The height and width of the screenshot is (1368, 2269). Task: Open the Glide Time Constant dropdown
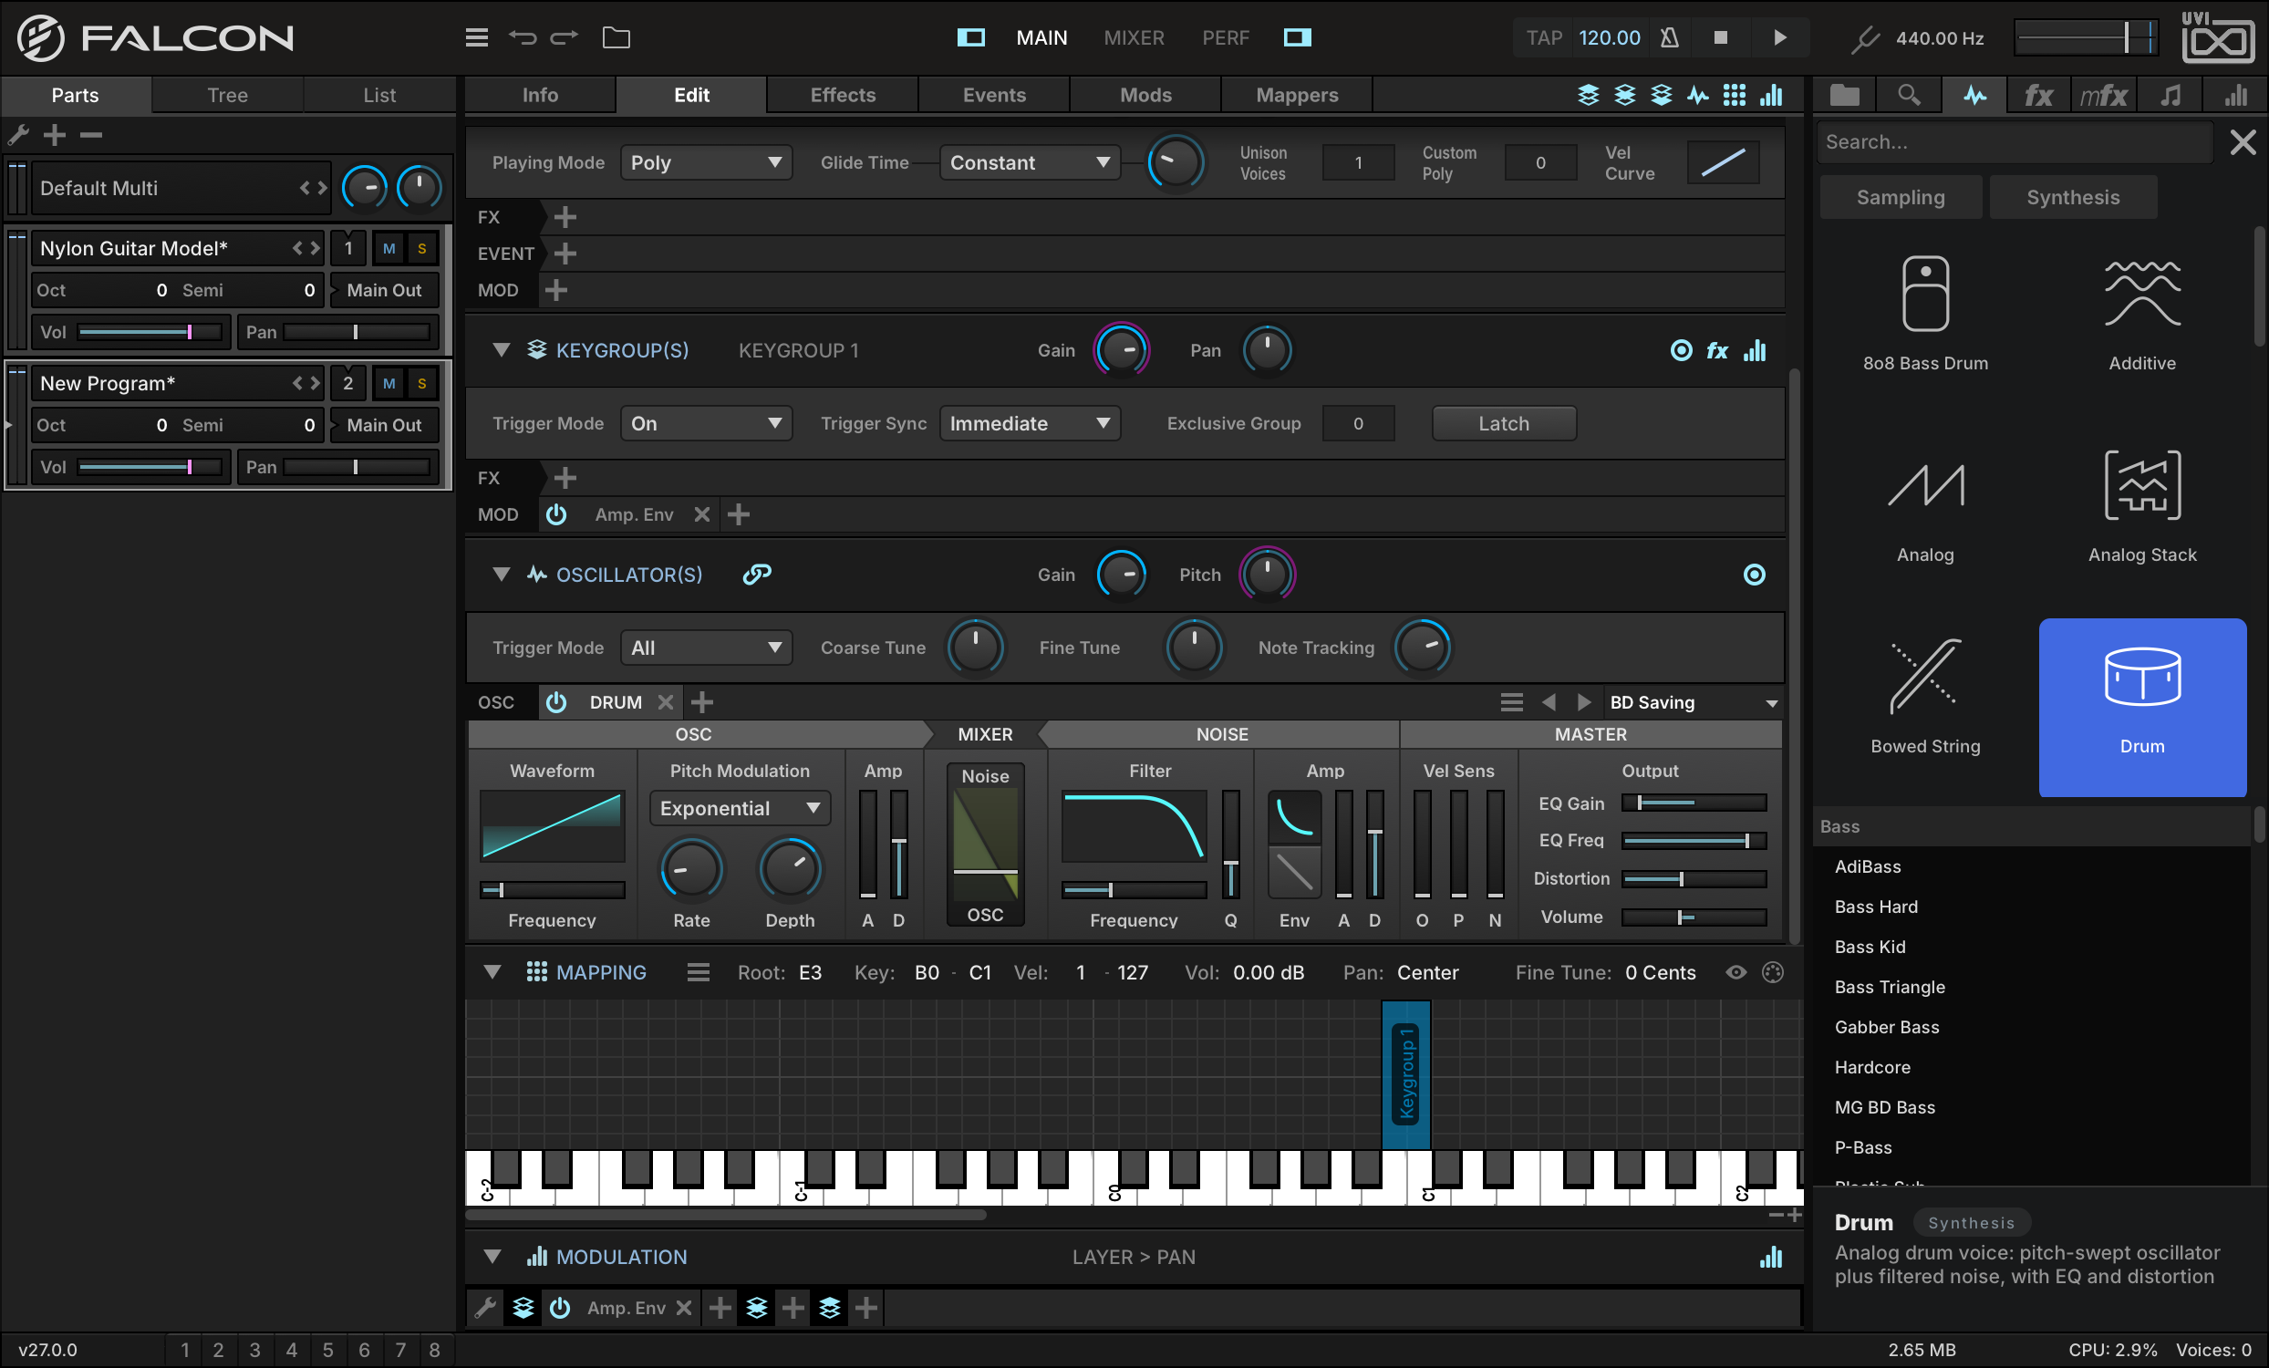(1030, 163)
